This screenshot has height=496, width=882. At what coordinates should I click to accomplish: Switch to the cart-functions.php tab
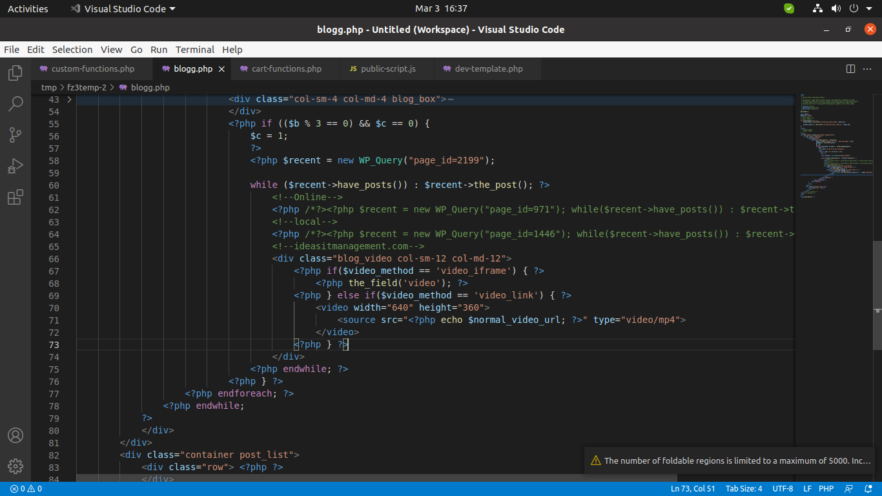[x=286, y=68]
